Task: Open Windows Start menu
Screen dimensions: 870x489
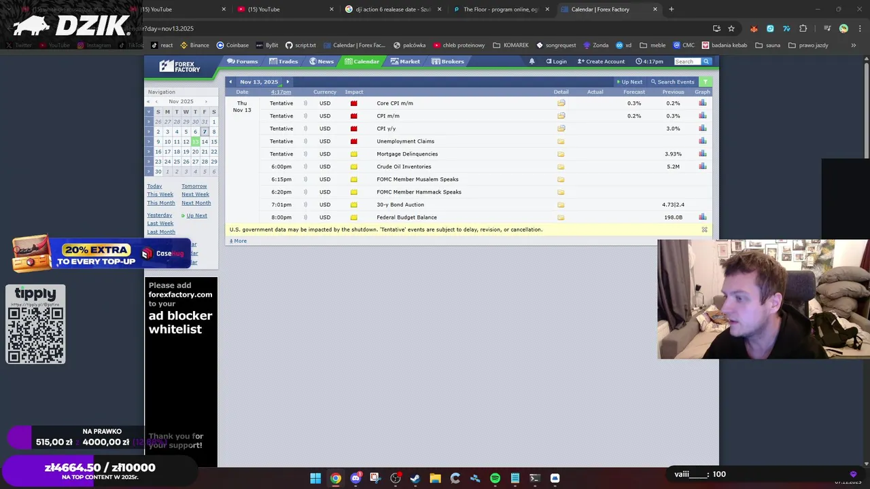Action: click(x=315, y=478)
